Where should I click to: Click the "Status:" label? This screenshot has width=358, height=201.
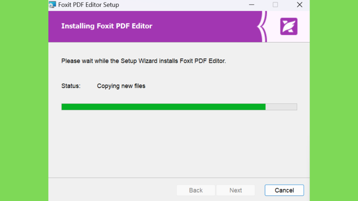point(71,86)
